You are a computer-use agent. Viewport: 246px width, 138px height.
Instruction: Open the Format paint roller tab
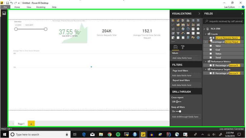pos(182,47)
